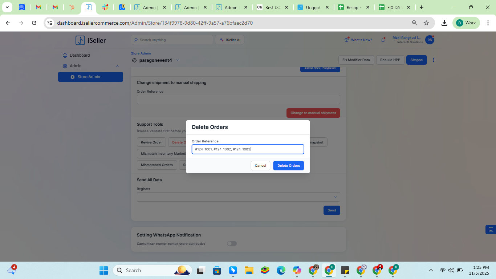Image resolution: width=496 pixels, height=279 pixels.
Task: Switch to the Recap spreadsheet tab
Action: coord(350,7)
